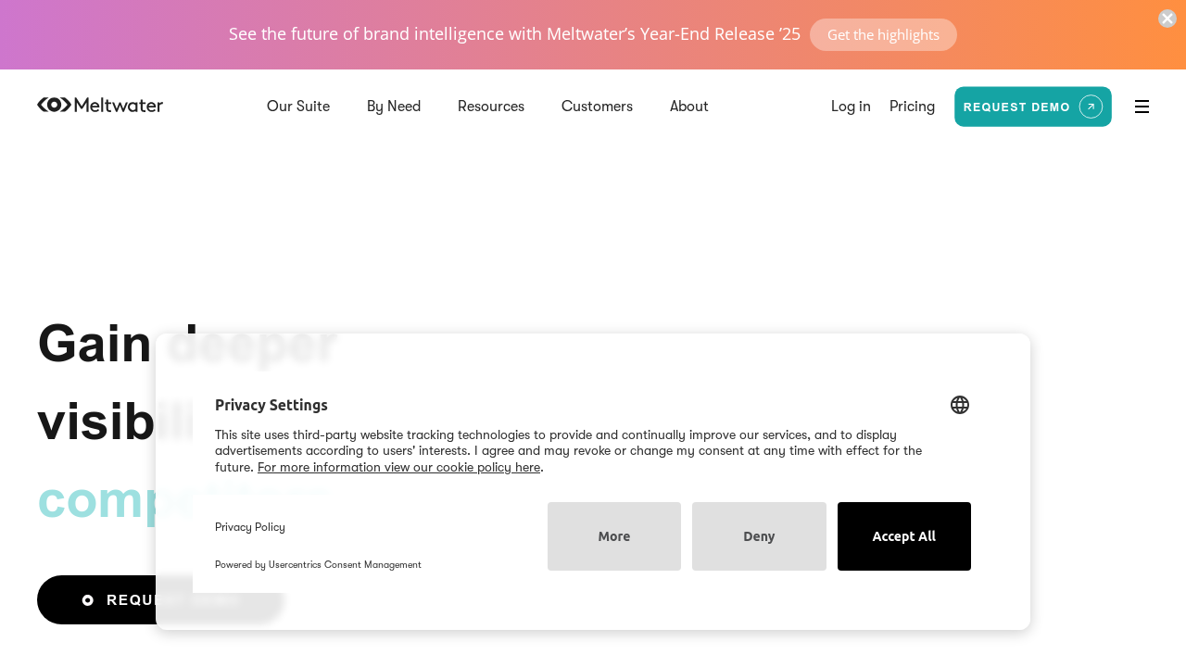Open the Privacy Policy
The height and width of the screenshot is (667, 1186).
(x=249, y=526)
